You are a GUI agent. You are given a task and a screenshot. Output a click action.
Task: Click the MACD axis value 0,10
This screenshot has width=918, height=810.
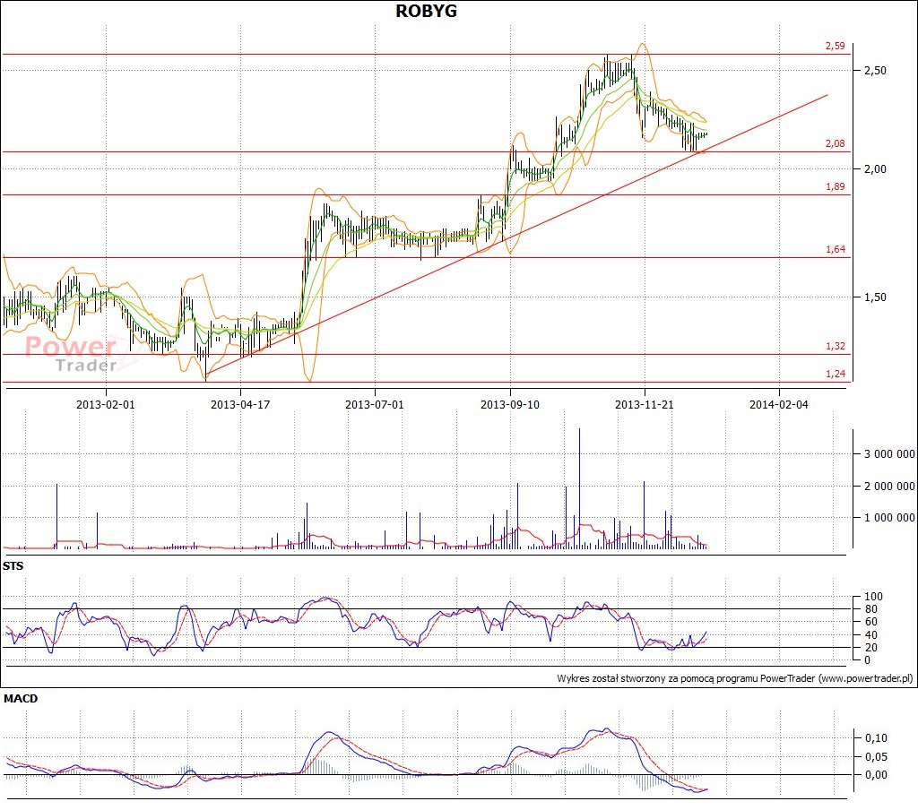click(x=877, y=738)
